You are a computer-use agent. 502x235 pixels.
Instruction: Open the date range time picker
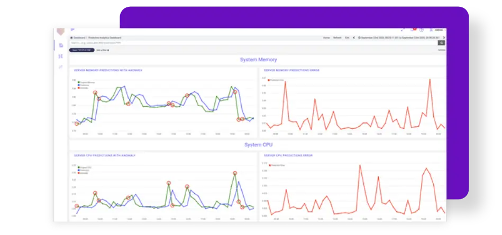[402, 37]
